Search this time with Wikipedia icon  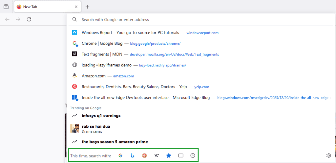point(157,155)
